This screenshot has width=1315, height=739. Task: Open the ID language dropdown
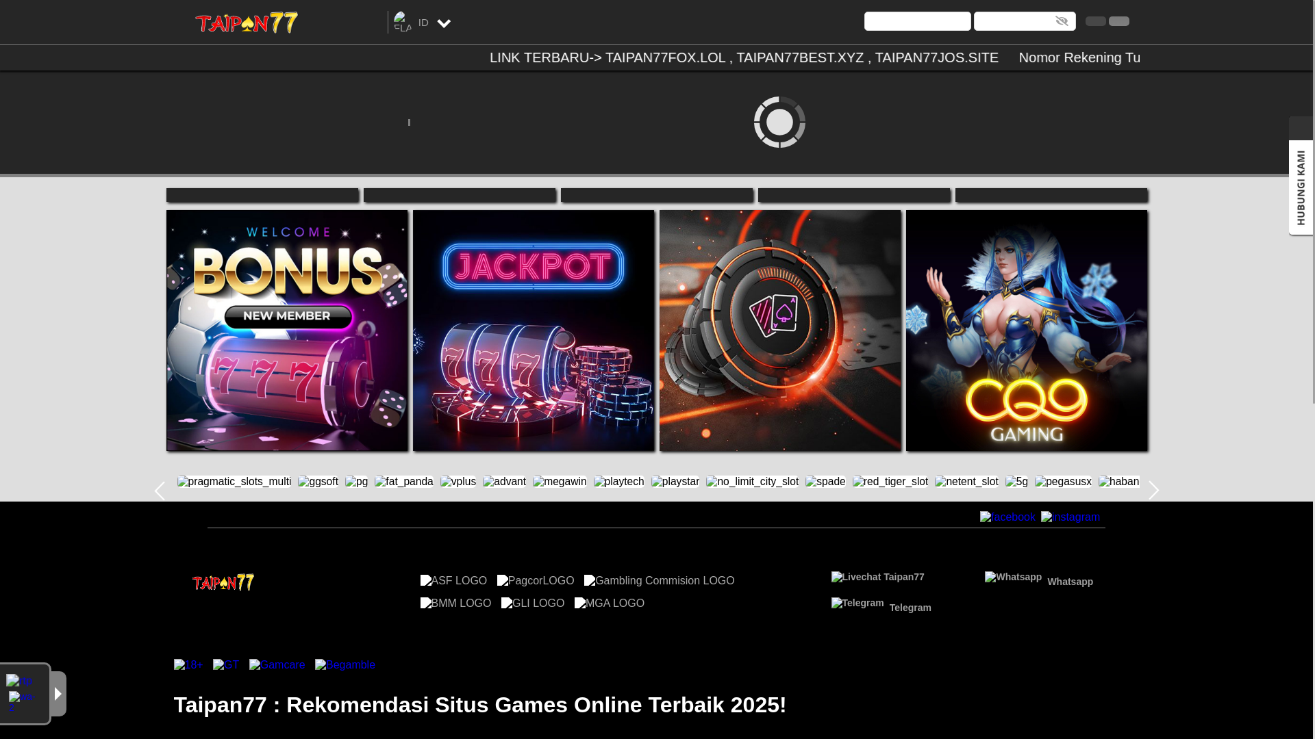pyautogui.click(x=423, y=23)
